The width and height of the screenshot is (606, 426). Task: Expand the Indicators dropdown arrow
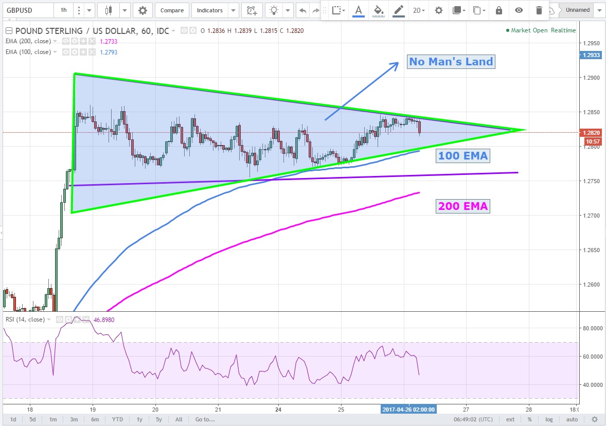pyautogui.click(x=234, y=10)
